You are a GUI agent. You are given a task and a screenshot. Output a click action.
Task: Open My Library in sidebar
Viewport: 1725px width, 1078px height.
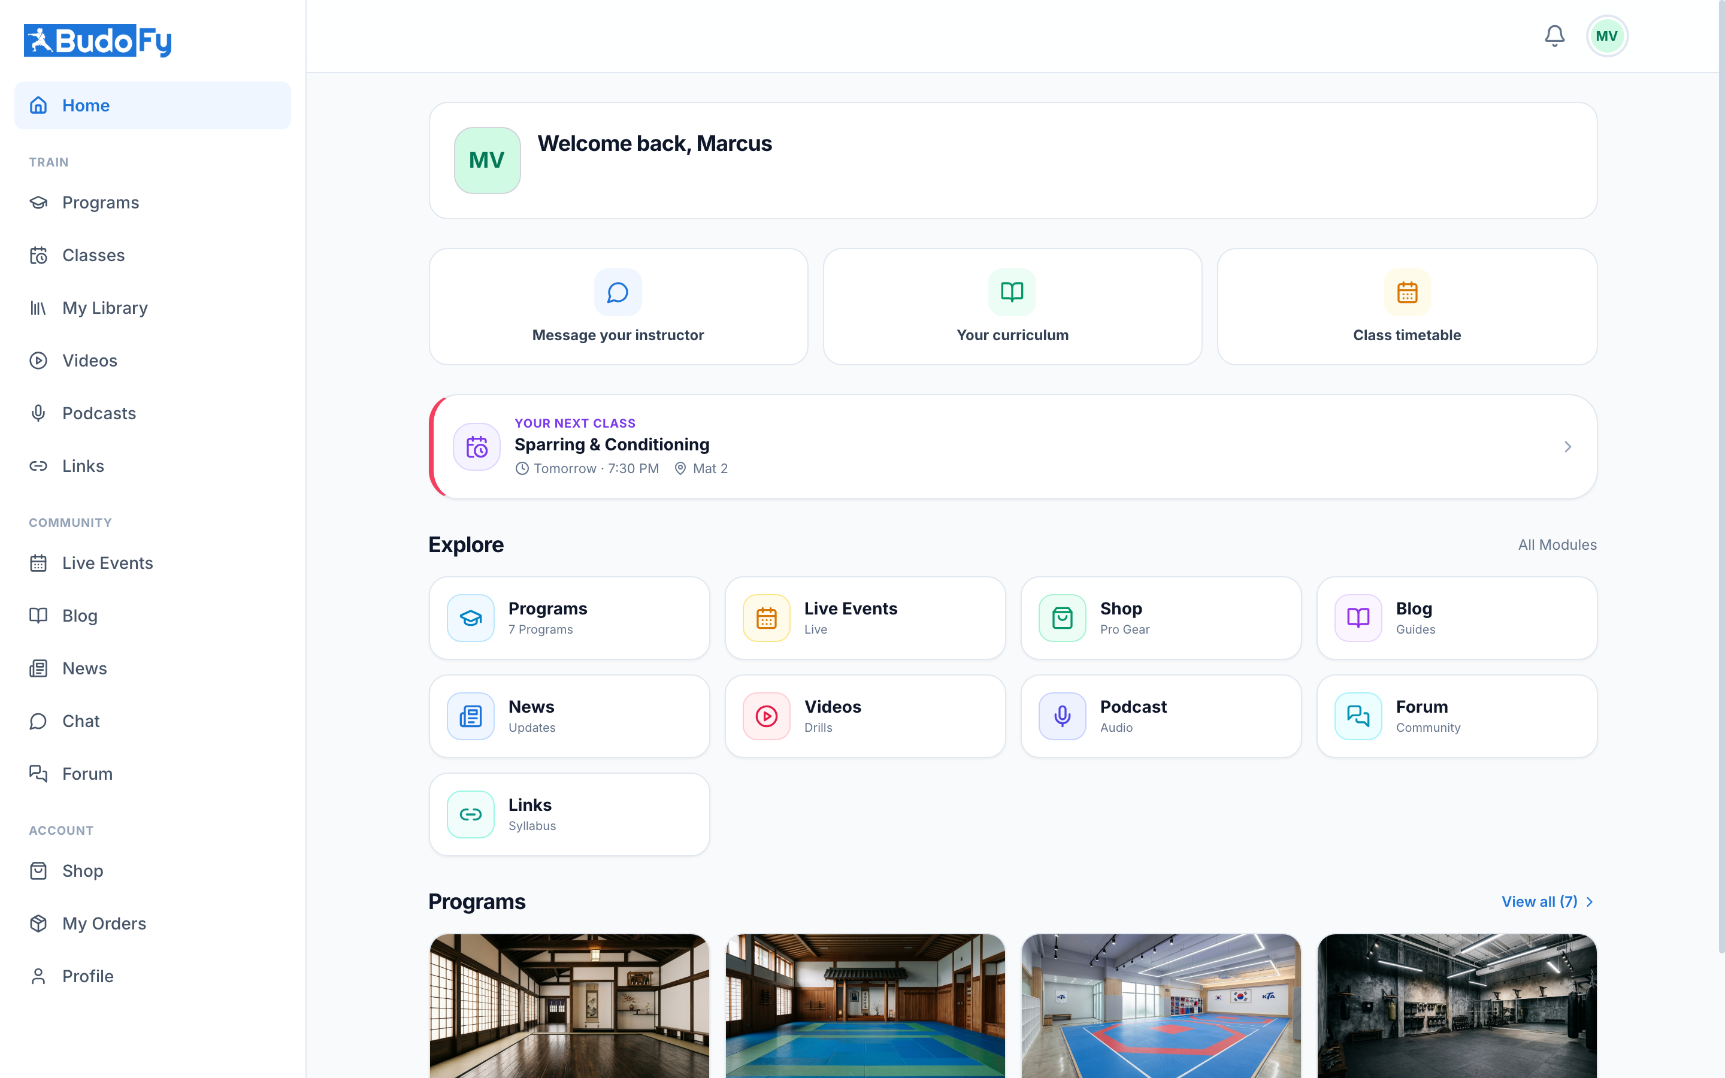tap(153, 308)
